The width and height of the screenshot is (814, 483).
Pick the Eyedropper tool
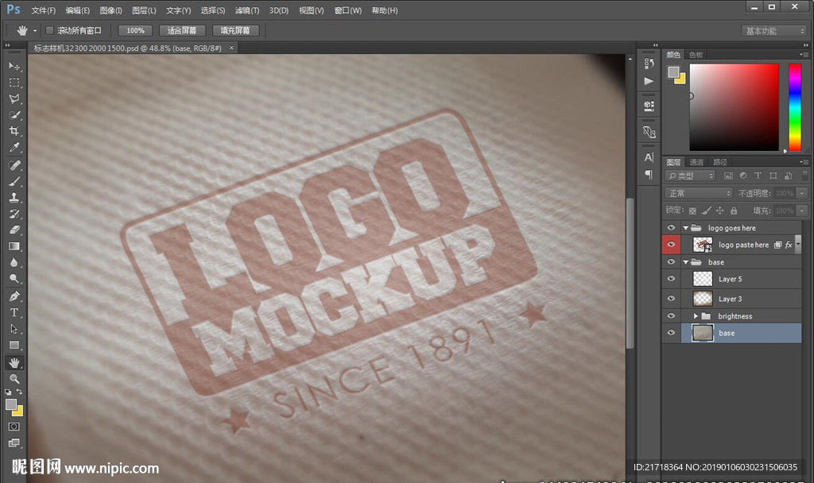[x=14, y=148]
